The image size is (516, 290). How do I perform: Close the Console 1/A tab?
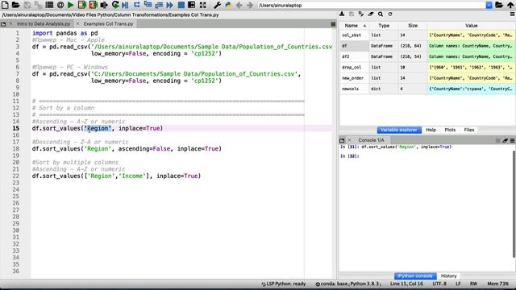point(350,140)
